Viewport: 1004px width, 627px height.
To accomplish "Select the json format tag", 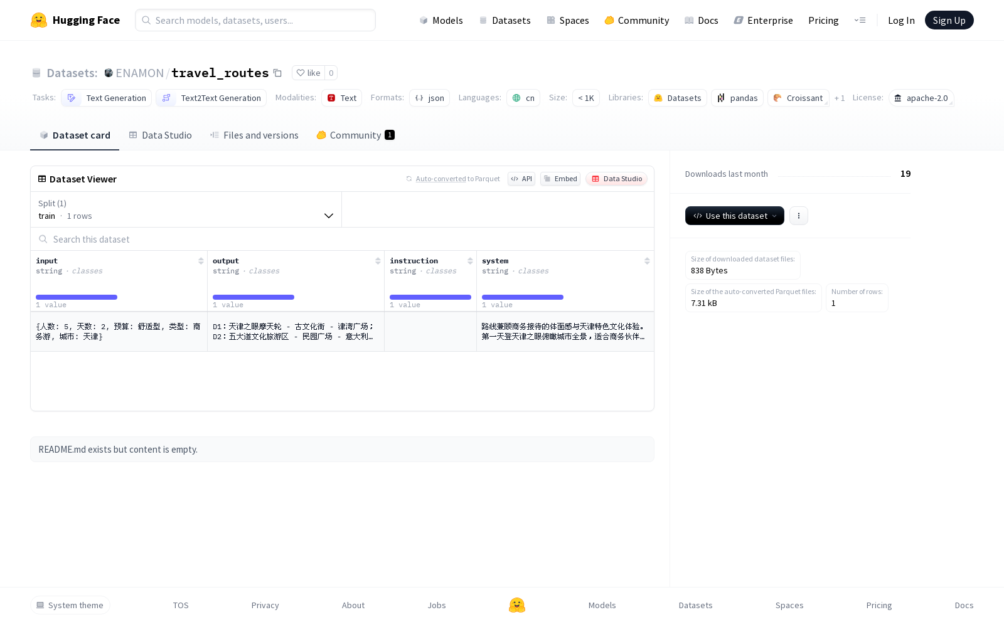I will point(429,98).
